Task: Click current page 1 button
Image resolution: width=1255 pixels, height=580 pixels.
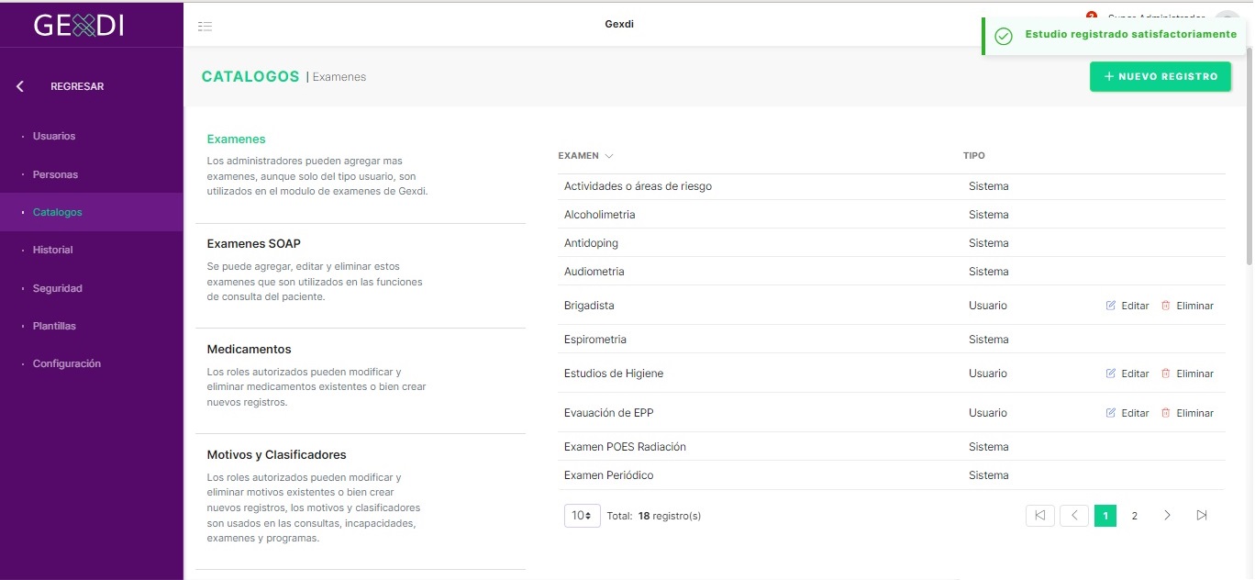Action: [x=1105, y=516]
